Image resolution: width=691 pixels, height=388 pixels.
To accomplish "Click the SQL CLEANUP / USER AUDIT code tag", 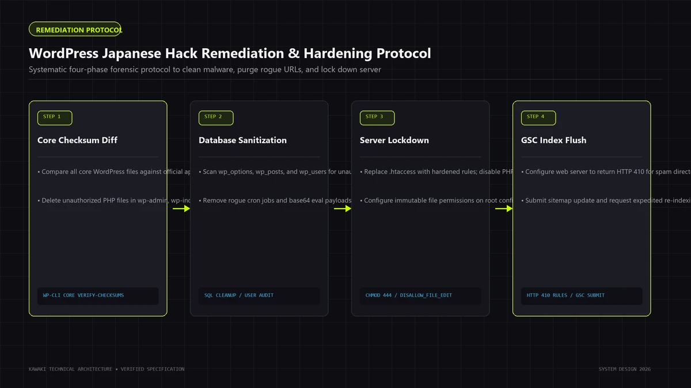I will (259, 295).
